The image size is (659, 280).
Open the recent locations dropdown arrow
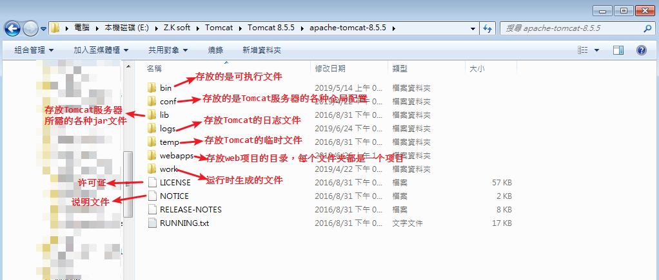tap(43, 29)
